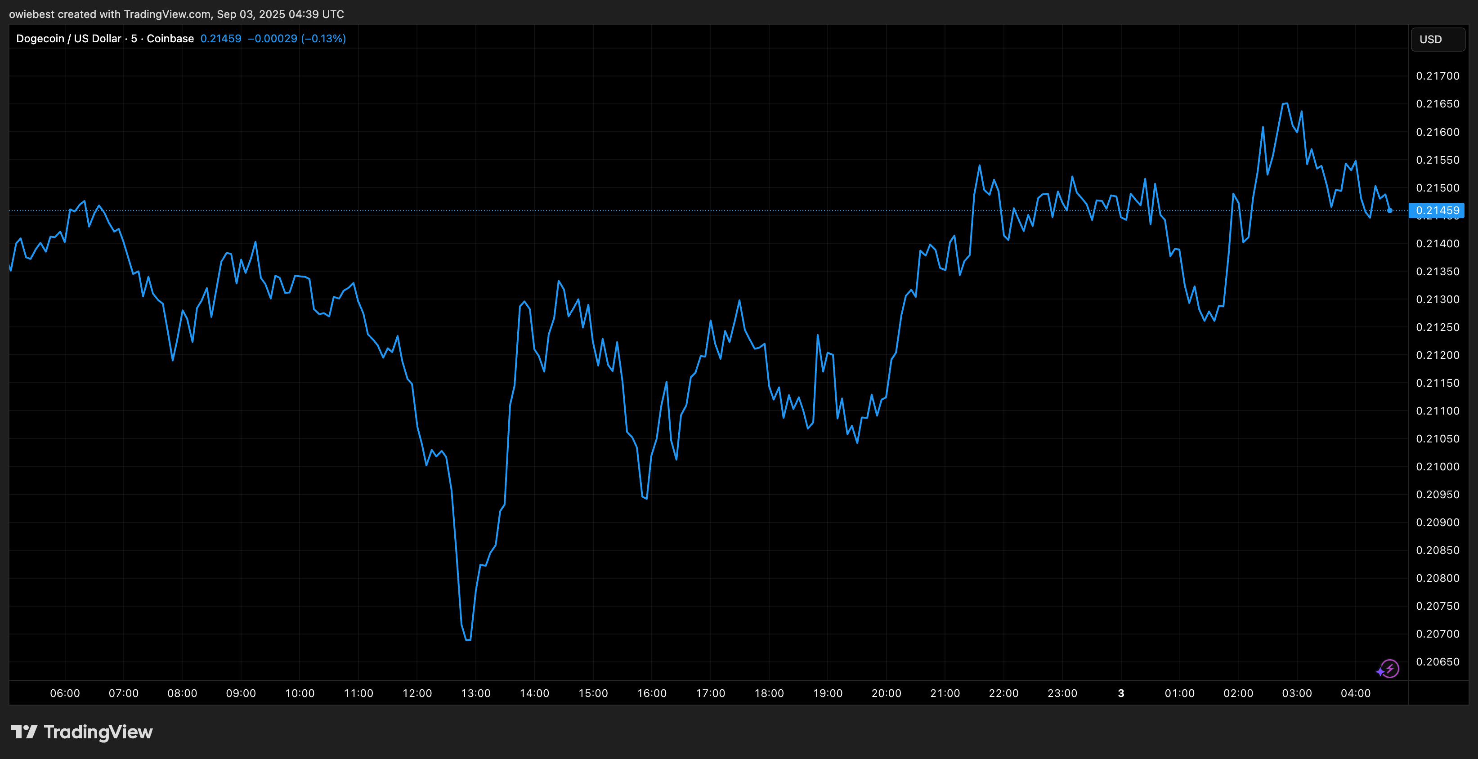Click the blue 0.21459 price axis label
1478x759 pixels.
pos(1437,210)
